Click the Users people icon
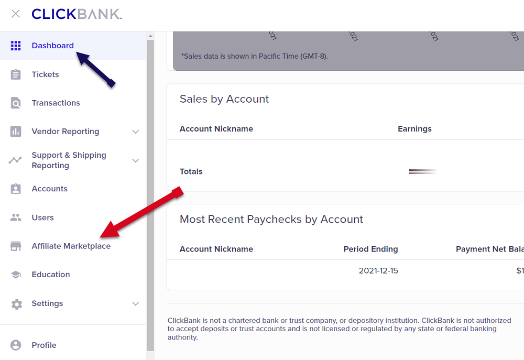This screenshot has width=524, height=360. pyautogui.click(x=16, y=217)
